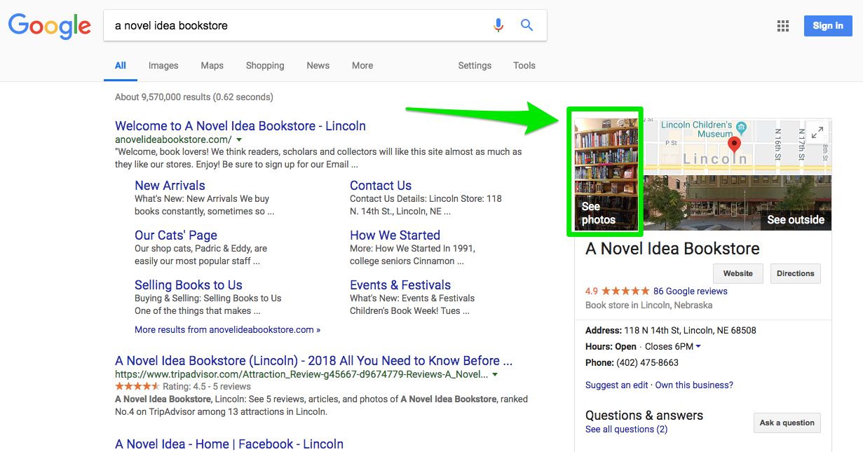863x452 pixels.
Task: Open the 86 Google reviews link
Action: (x=691, y=291)
